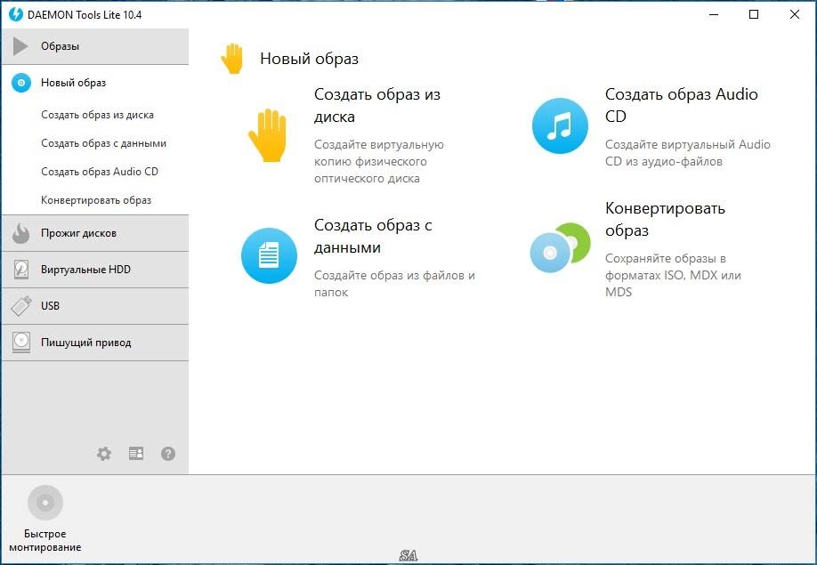The height and width of the screenshot is (565, 817).
Task: Click the DAEMON Tools logo in title bar
Action: click(x=16, y=14)
